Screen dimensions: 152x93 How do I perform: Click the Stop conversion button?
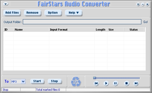[54, 81]
